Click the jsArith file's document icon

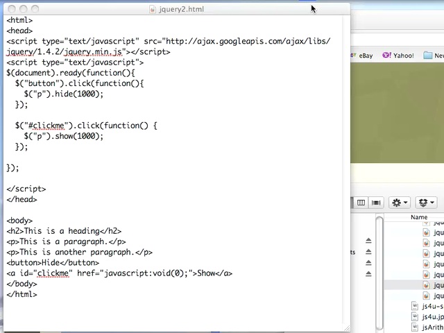(415, 327)
